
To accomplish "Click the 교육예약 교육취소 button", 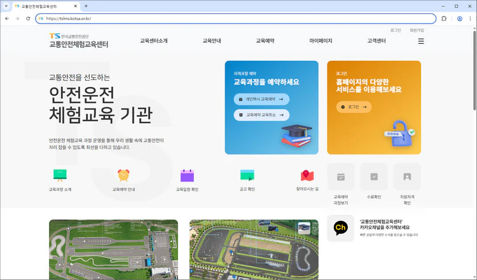I will (x=261, y=115).
